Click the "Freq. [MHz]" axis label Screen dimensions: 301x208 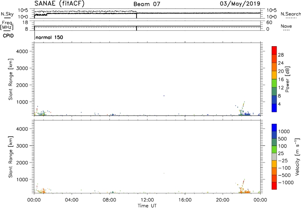[x=7, y=26]
